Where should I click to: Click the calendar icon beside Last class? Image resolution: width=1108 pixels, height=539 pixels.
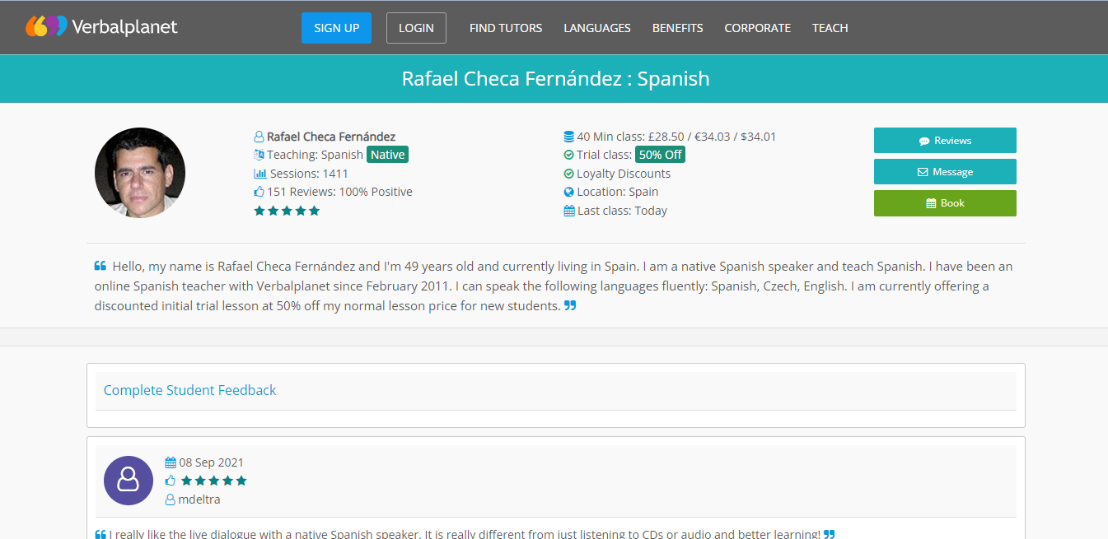pyautogui.click(x=568, y=211)
